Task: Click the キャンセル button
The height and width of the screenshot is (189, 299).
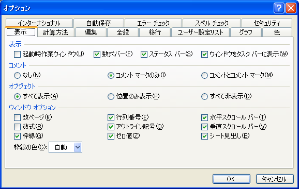Action: 275,179
